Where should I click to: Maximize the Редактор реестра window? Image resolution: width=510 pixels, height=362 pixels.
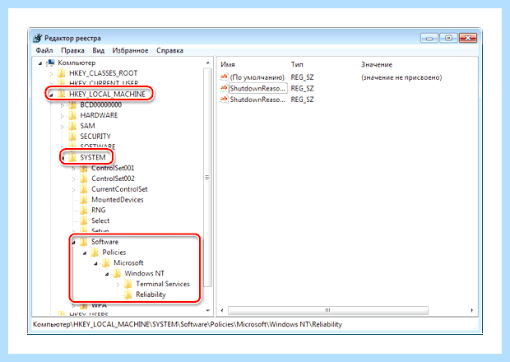(x=448, y=38)
